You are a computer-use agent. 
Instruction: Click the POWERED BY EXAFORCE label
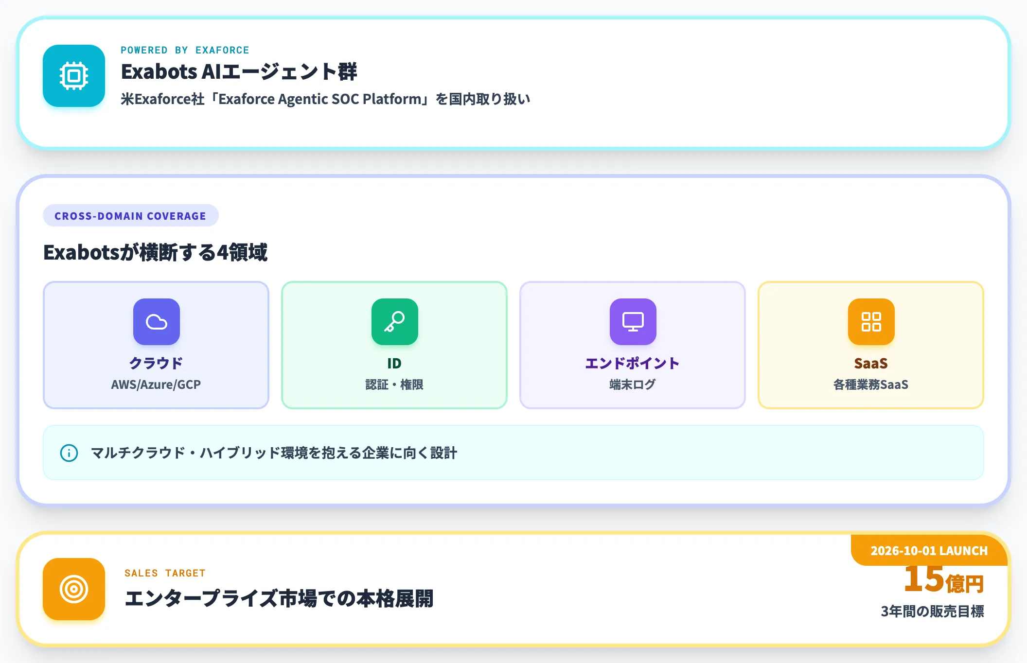point(185,50)
